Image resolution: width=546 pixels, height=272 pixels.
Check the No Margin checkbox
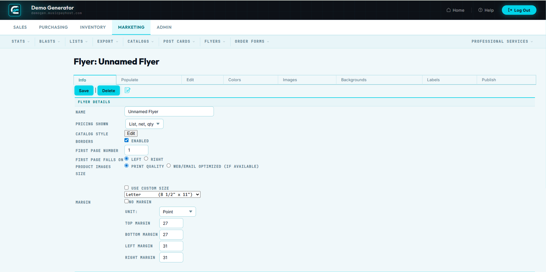[x=127, y=201]
